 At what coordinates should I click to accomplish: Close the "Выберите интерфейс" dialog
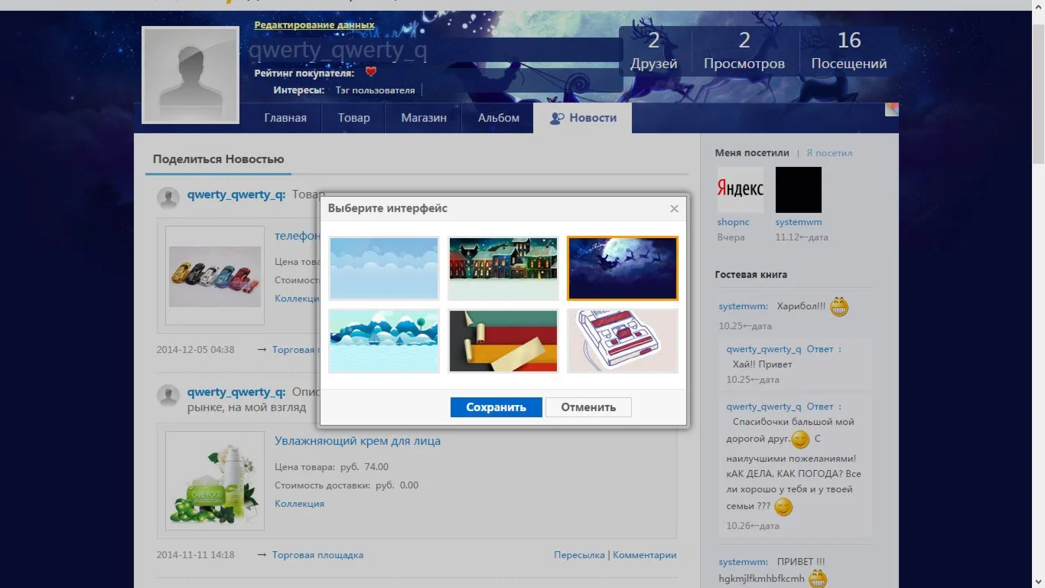(x=674, y=208)
